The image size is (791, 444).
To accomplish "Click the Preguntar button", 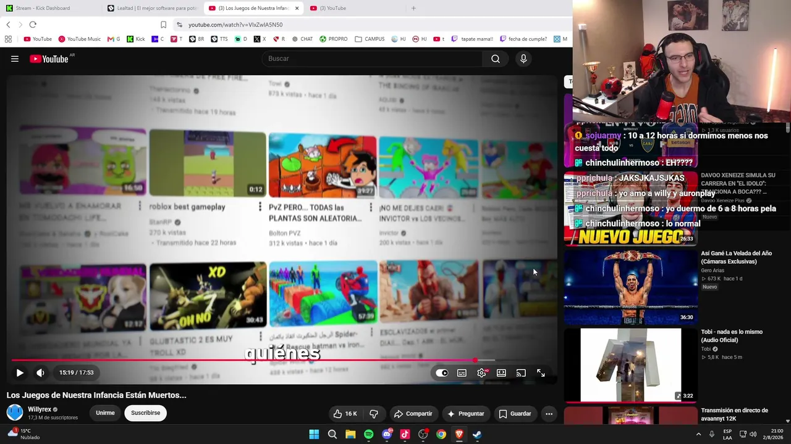I will 465,414.
